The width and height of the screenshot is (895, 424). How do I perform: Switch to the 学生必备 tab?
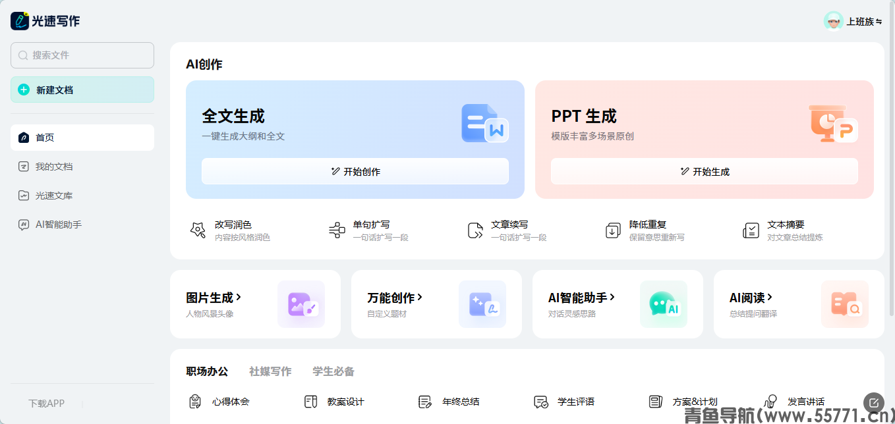[x=333, y=371]
